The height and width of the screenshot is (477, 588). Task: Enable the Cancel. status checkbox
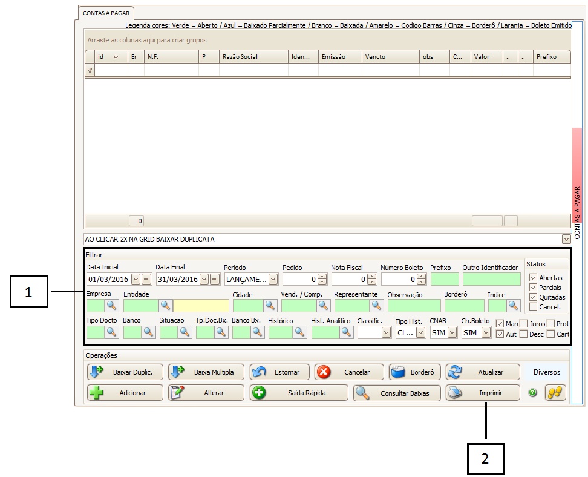click(533, 307)
